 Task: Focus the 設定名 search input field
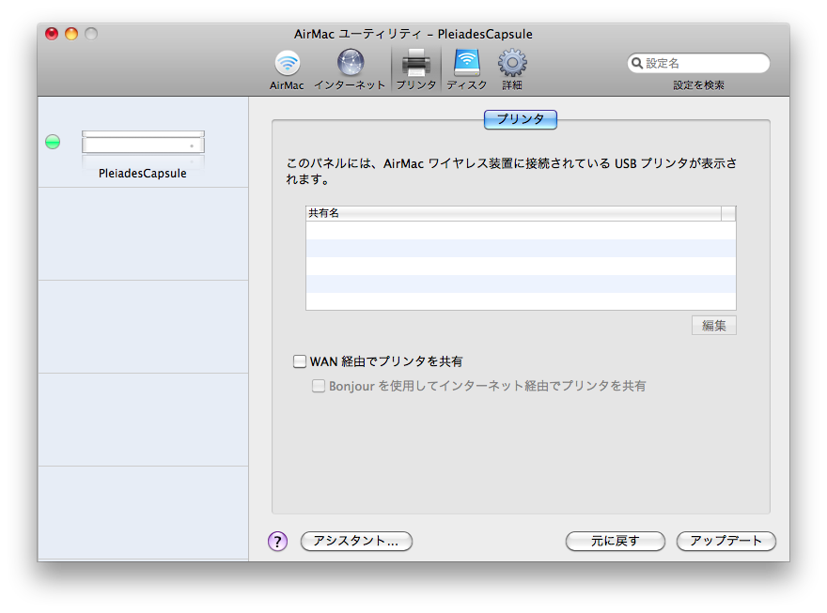pyautogui.click(x=698, y=63)
